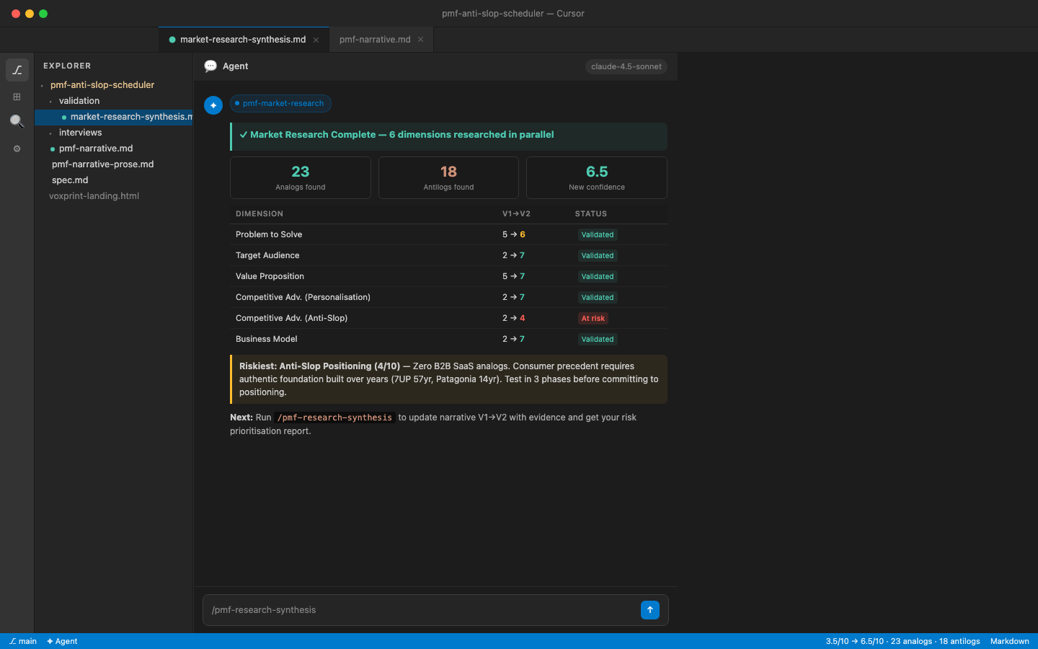The height and width of the screenshot is (649, 1038).
Task: Expand the interviews folder
Action: pos(80,133)
